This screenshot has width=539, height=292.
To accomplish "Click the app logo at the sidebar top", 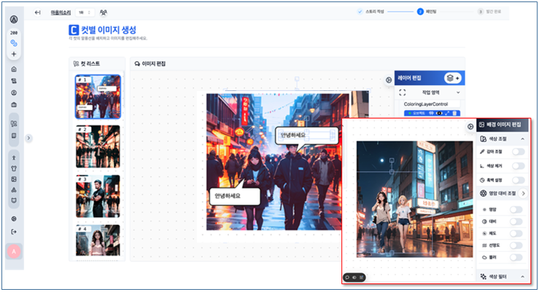I will (14, 19).
